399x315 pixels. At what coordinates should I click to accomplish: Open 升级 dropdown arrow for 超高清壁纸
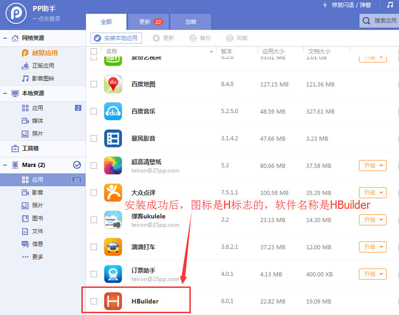381,166
